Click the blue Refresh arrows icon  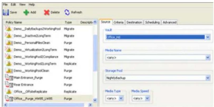[67, 12]
